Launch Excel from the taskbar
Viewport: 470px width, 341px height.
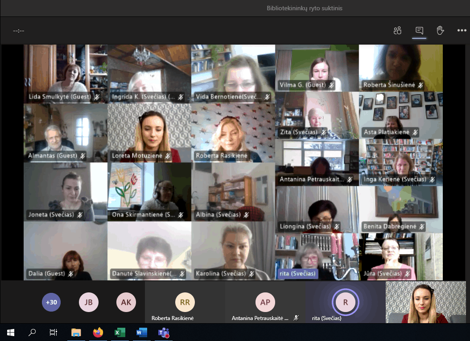click(x=120, y=333)
